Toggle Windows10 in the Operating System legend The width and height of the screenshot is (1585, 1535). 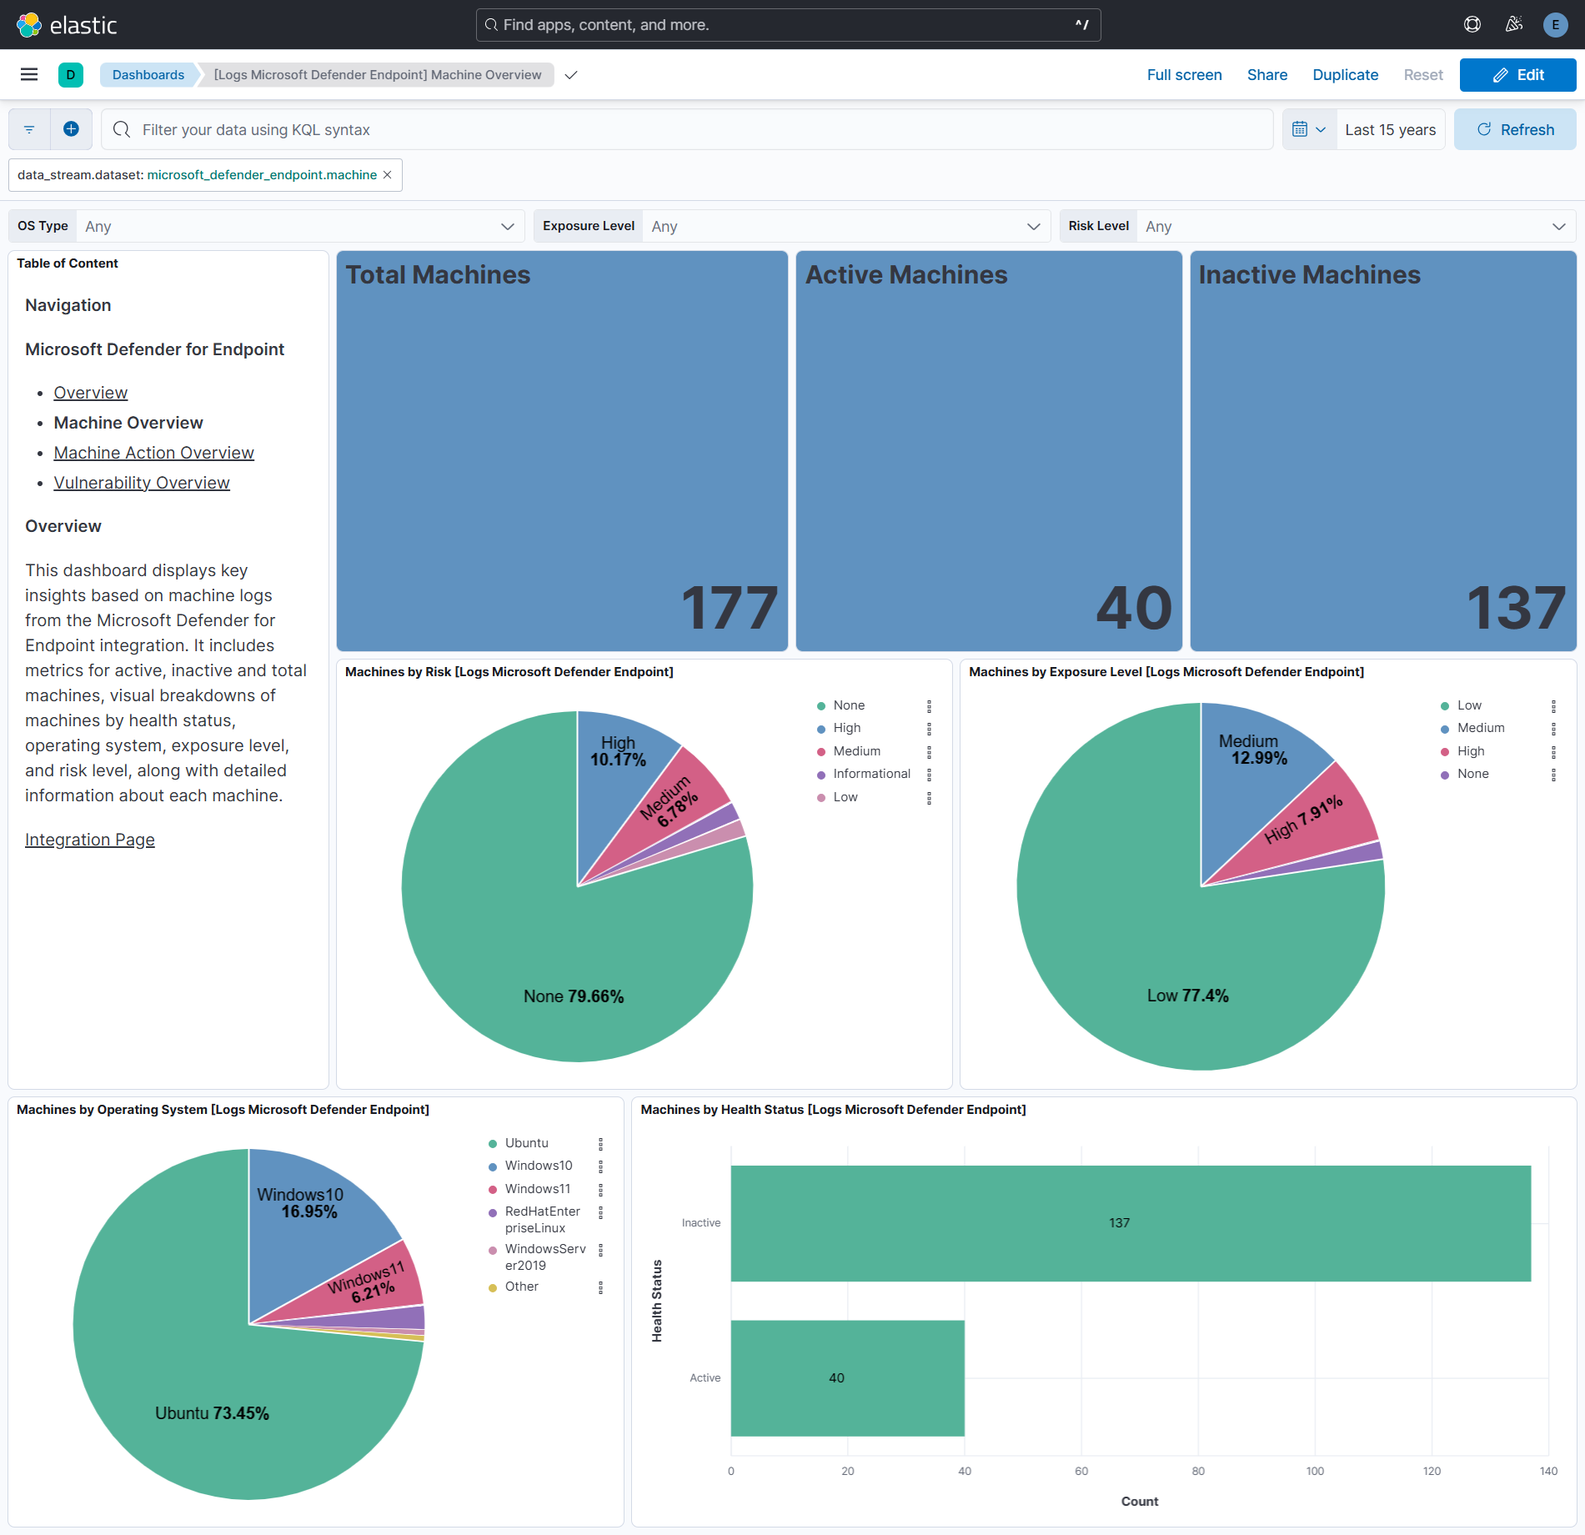tap(538, 1165)
